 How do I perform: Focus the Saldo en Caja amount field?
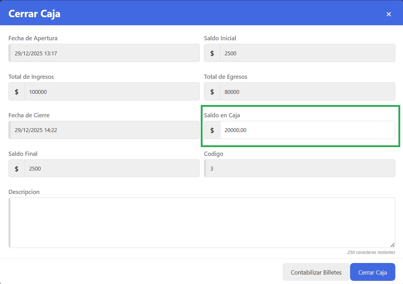[307, 130]
